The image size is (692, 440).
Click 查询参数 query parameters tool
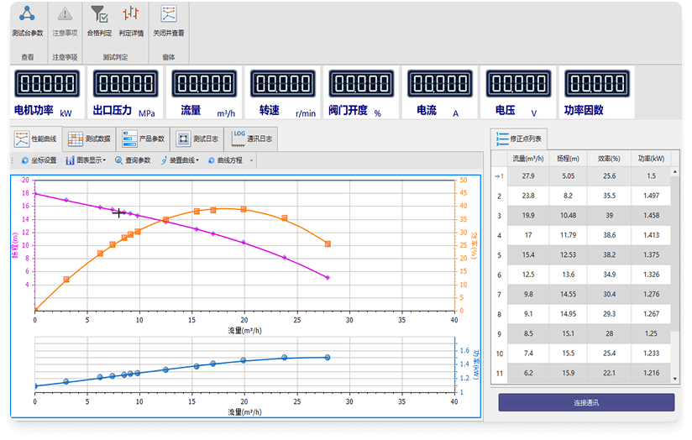pos(133,160)
